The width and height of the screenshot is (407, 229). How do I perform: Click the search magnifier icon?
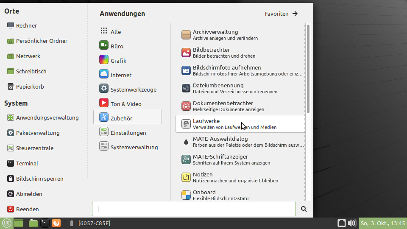coord(304,209)
